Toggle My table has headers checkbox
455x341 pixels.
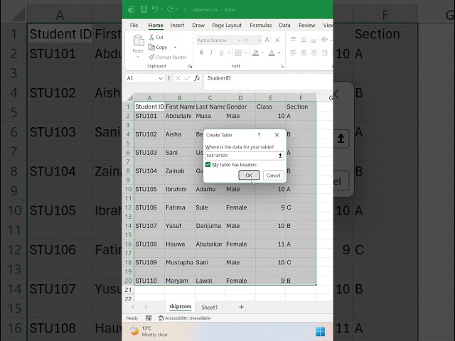click(x=208, y=164)
